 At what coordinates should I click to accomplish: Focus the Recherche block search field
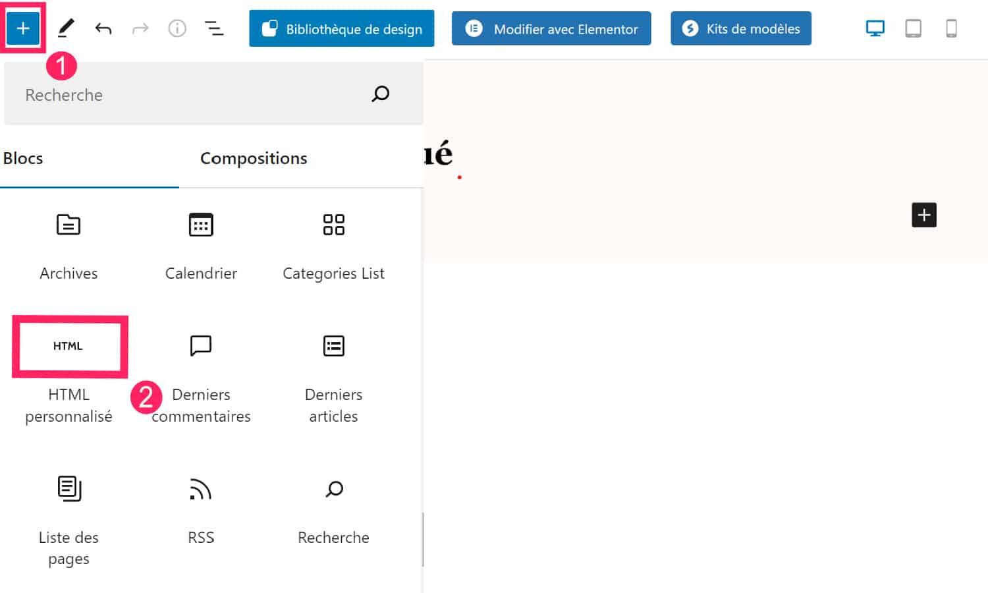213,94
